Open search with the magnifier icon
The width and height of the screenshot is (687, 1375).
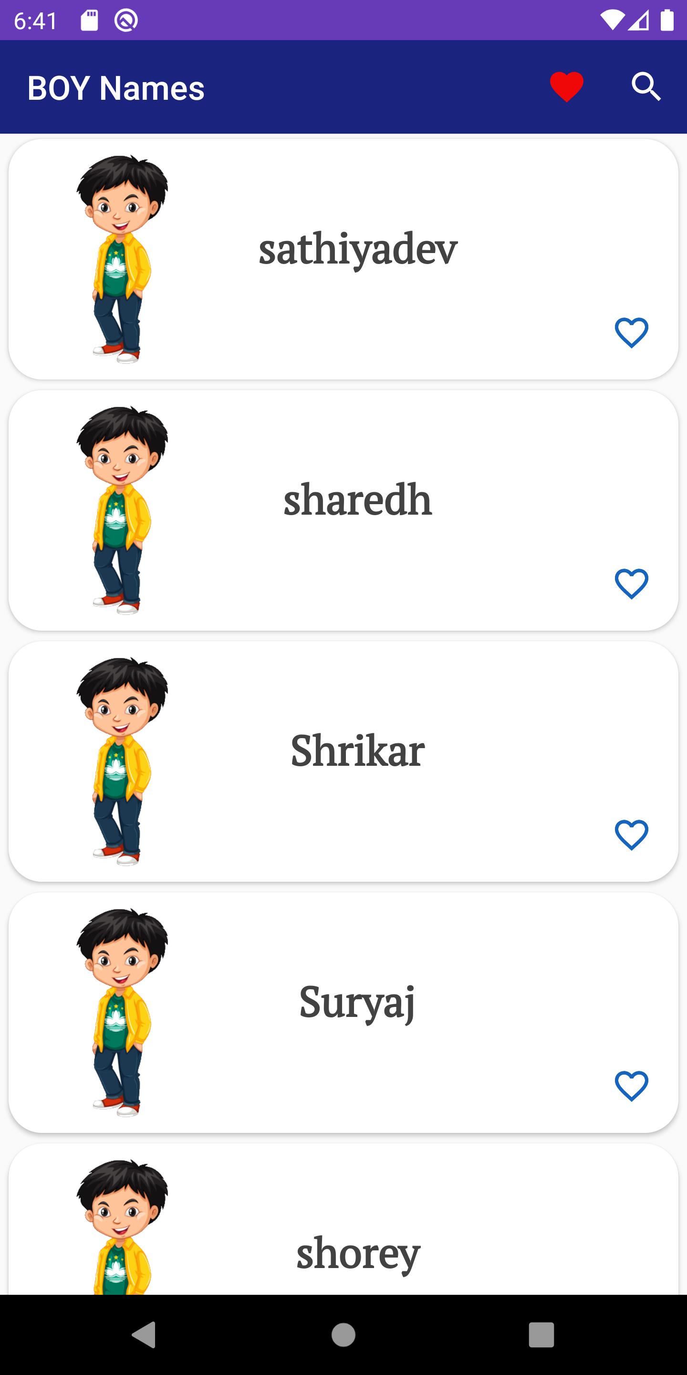tap(646, 87)
